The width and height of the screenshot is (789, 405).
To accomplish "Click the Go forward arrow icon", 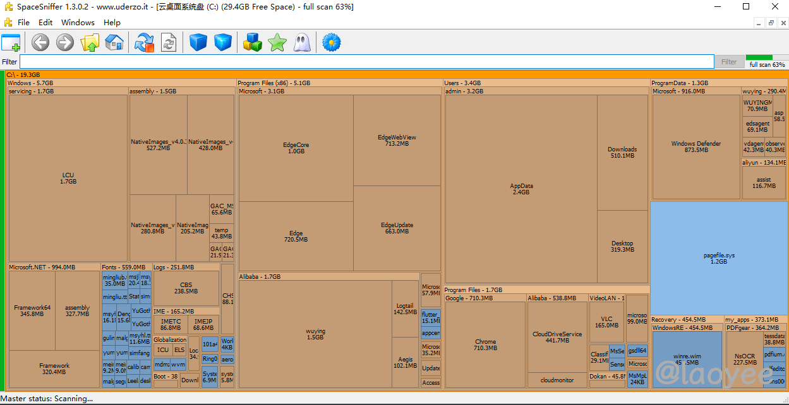I will (x=65, y=43).
